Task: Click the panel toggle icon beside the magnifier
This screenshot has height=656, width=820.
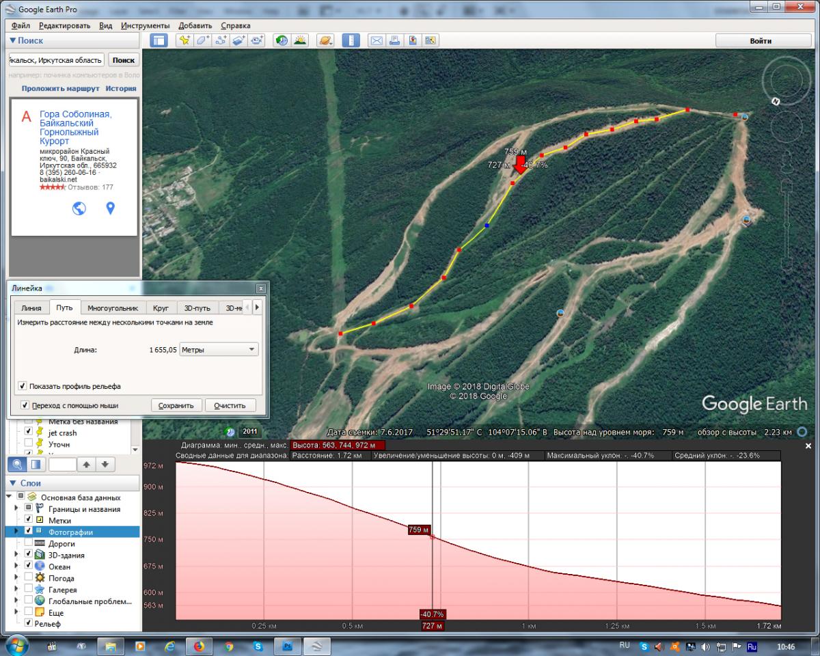Action: pyautogui.click(x=36, y=465)
